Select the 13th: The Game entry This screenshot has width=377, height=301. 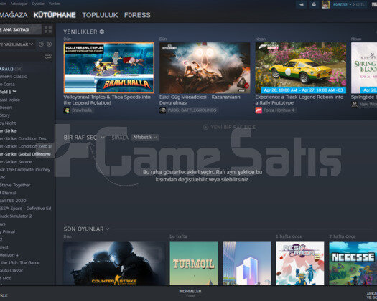click(x=20, y=262)
